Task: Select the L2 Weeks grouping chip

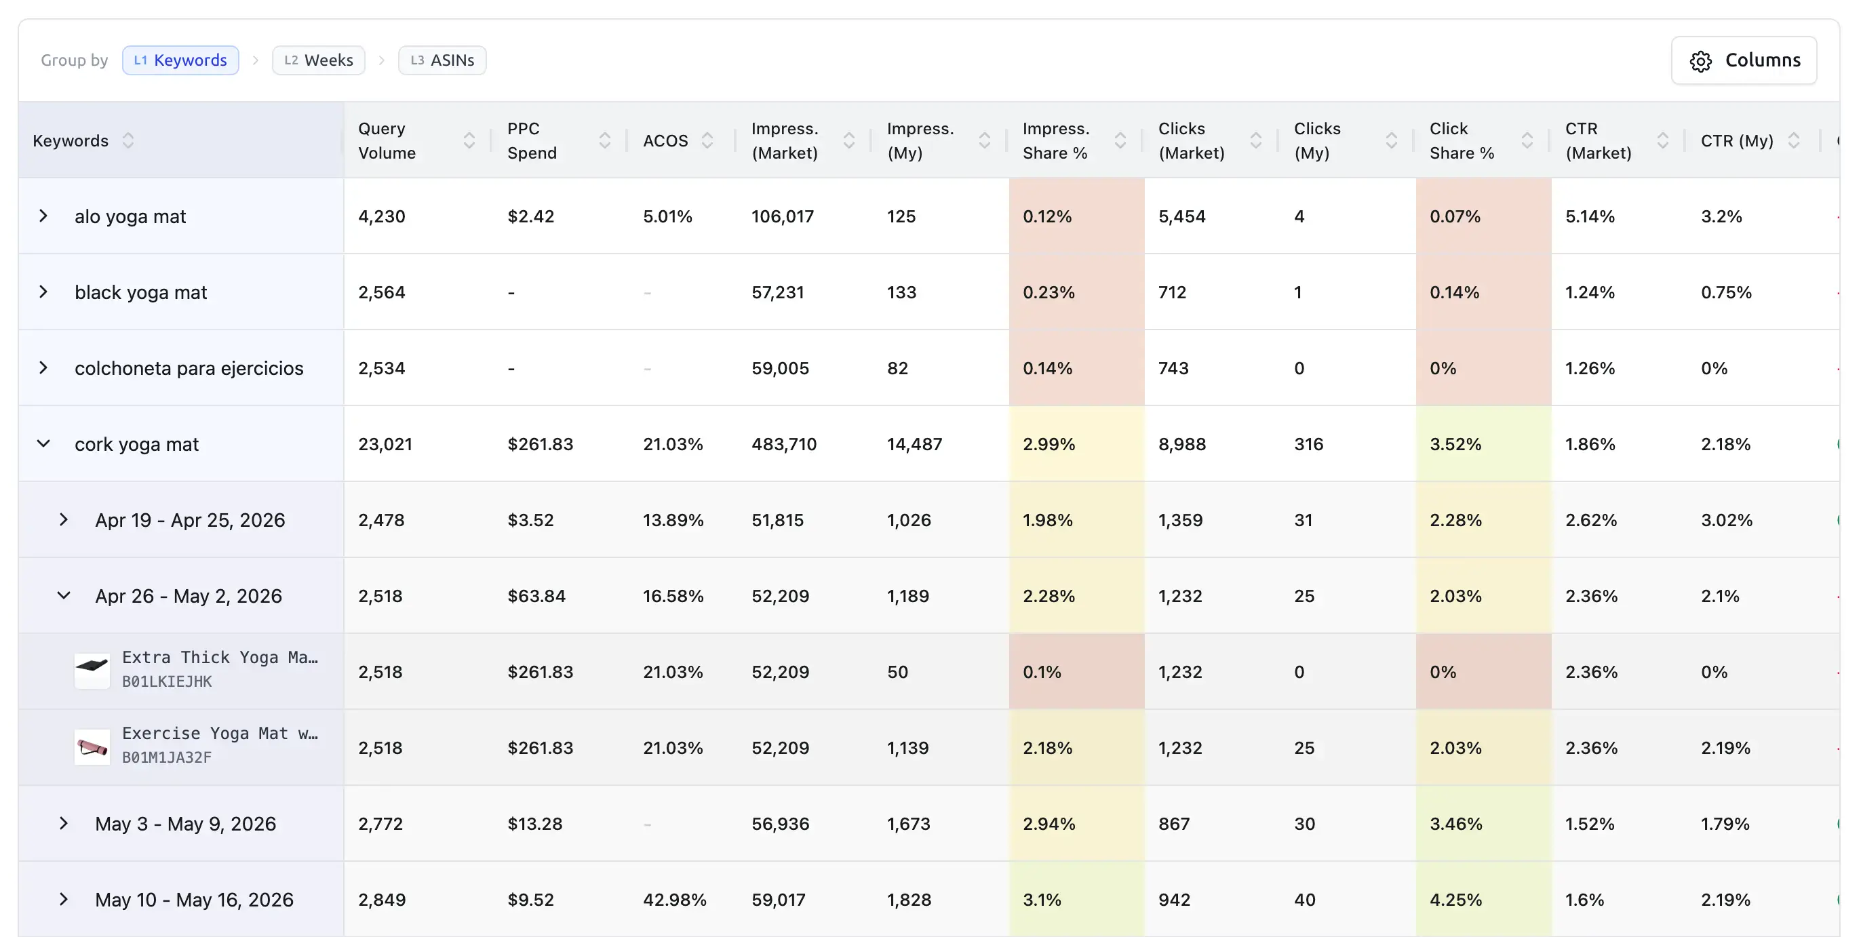Action: tap(319, 60)
